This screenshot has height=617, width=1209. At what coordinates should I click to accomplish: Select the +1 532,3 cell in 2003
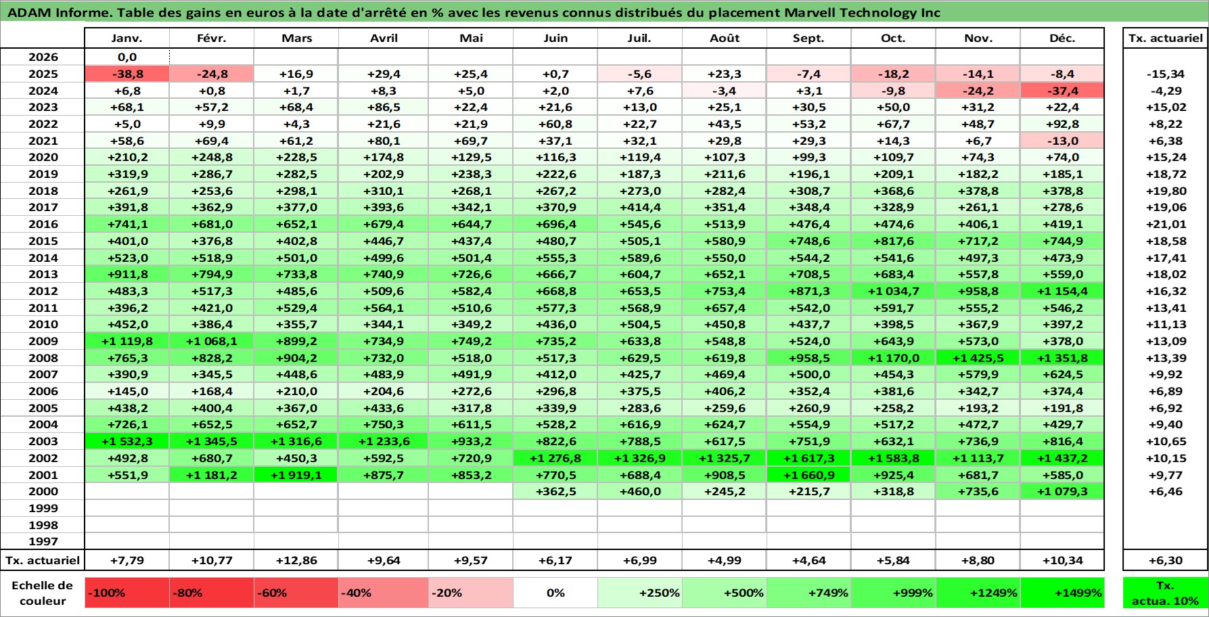127,441
